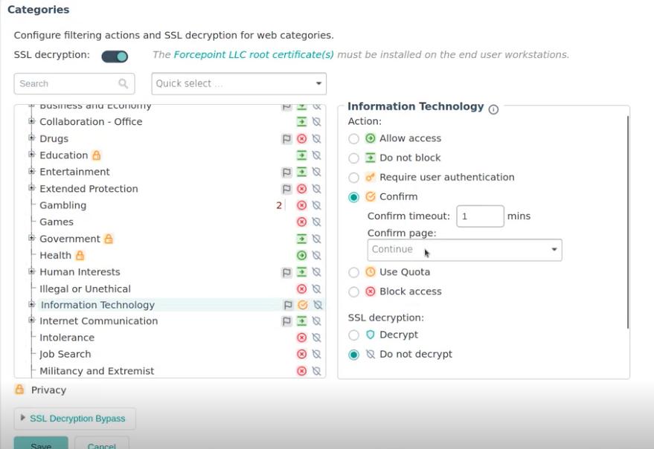This screenshot has height=449, width=654.
Task: Click the lock icon next to Government
Action: point(109,239)
